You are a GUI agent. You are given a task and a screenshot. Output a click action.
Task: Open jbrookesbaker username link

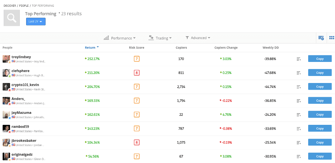pos(24,140)
